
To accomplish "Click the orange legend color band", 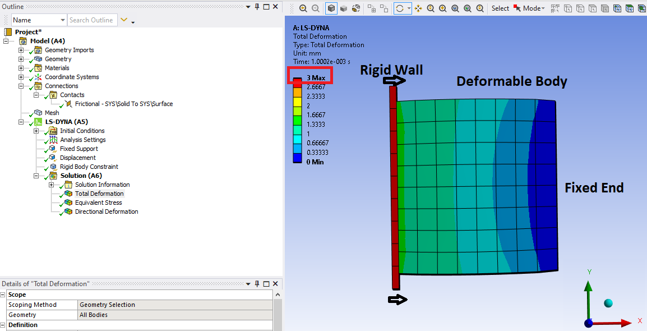I will [298, 91].
